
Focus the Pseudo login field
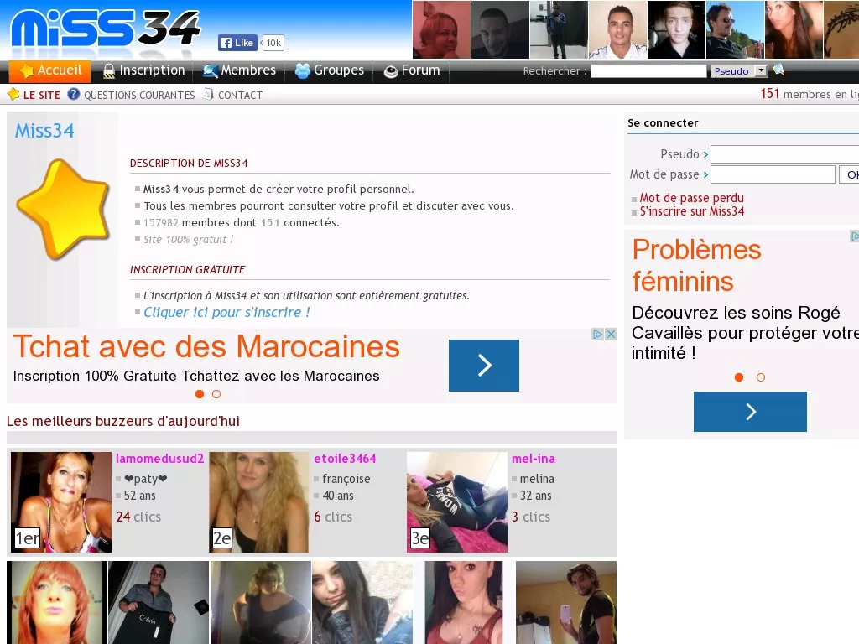784,154
